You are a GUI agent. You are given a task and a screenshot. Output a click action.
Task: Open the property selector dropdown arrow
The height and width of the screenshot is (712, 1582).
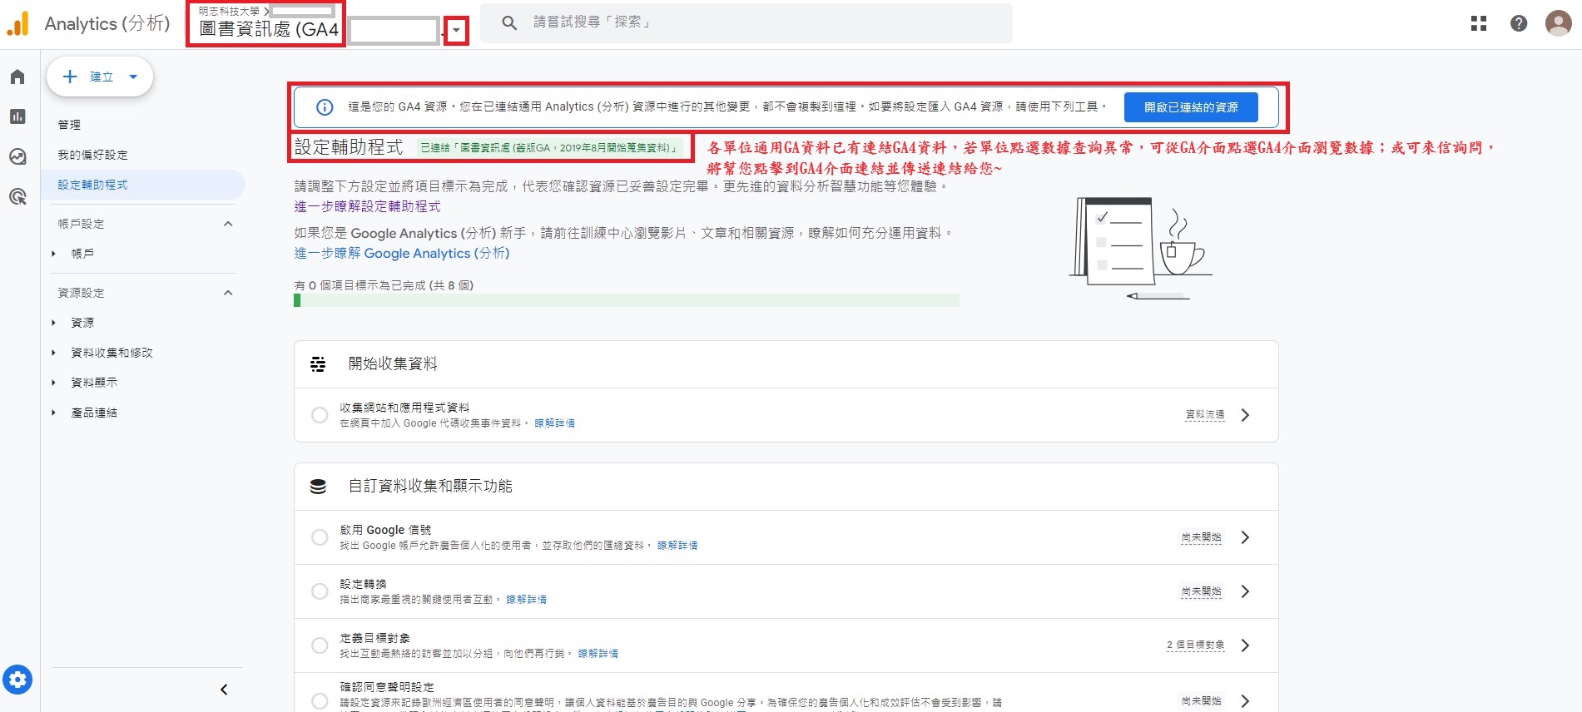[456, 31]
